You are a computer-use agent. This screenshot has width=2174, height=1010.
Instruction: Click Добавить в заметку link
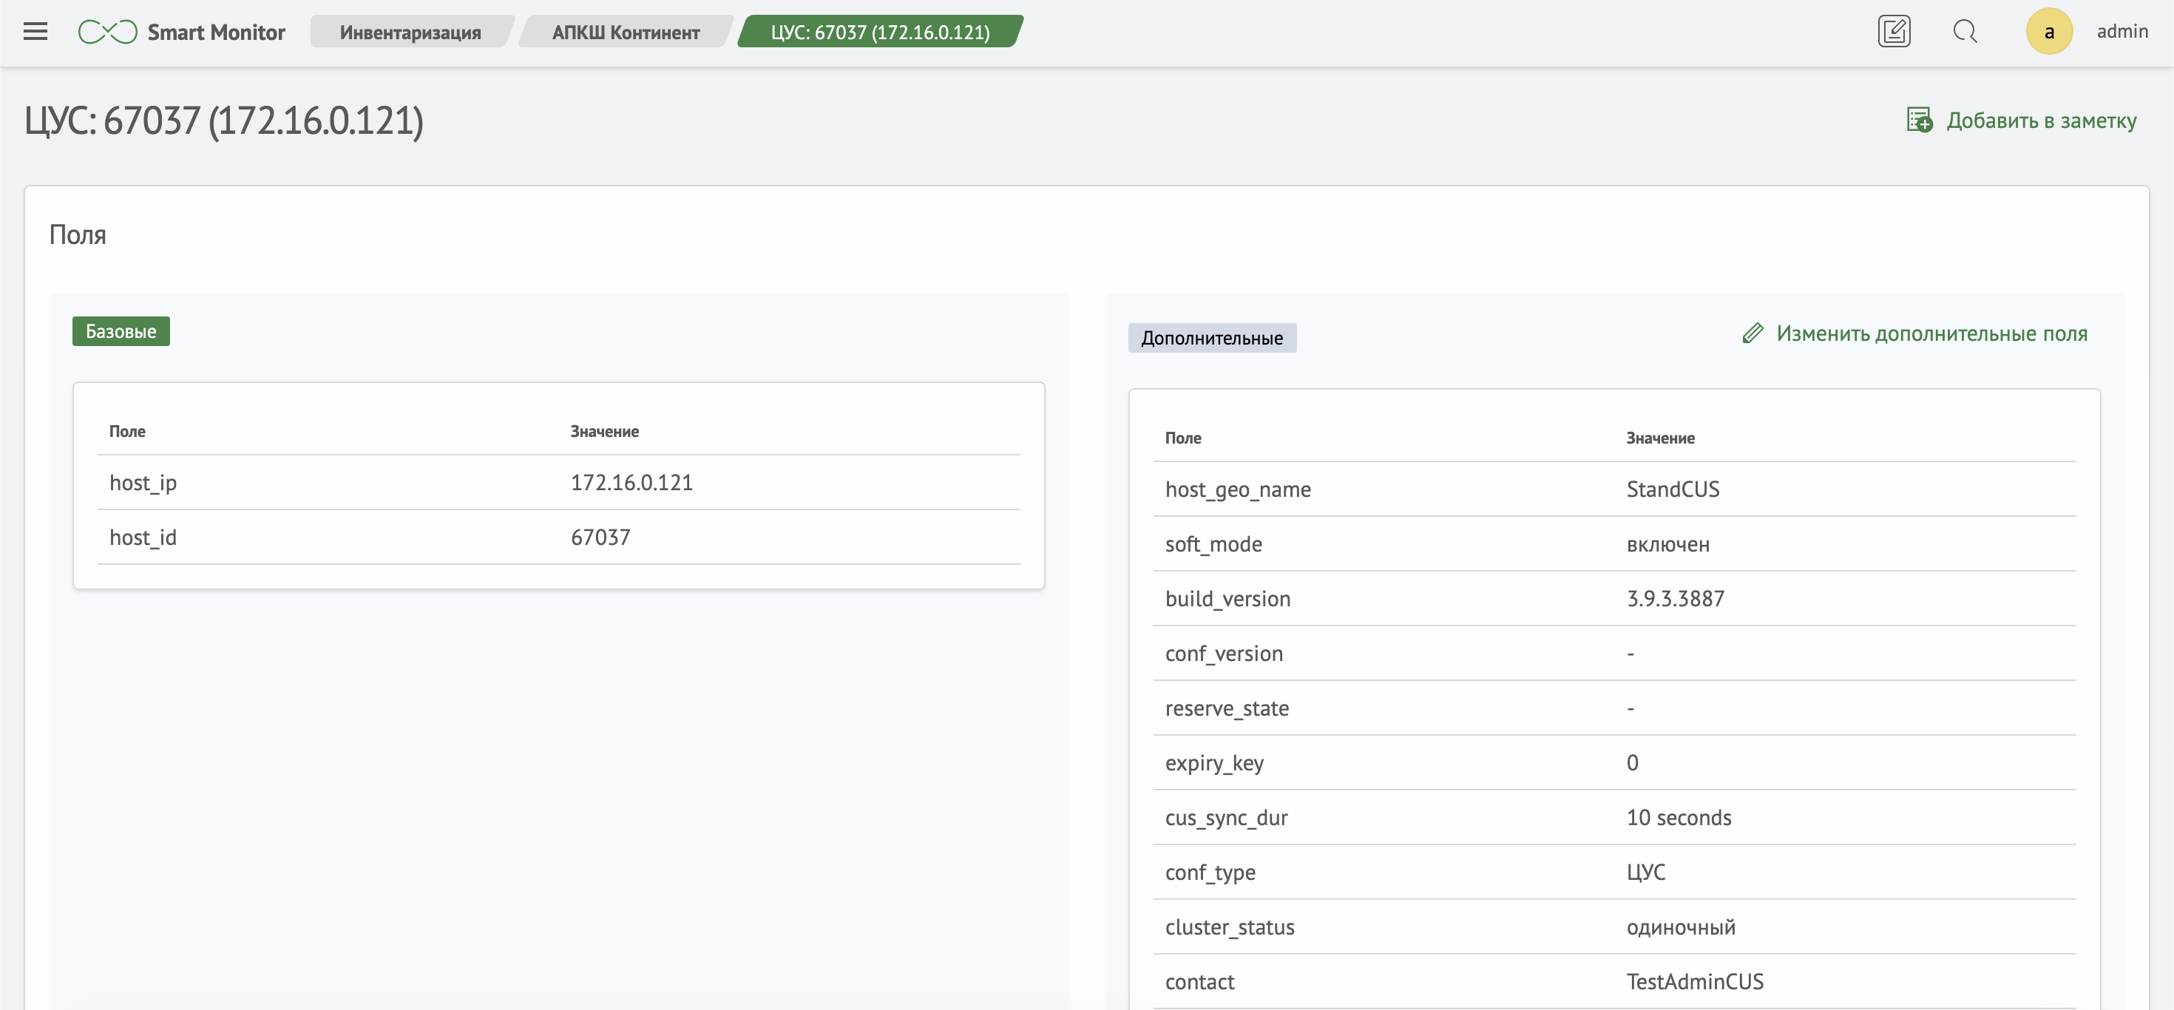pos(2041,121)
